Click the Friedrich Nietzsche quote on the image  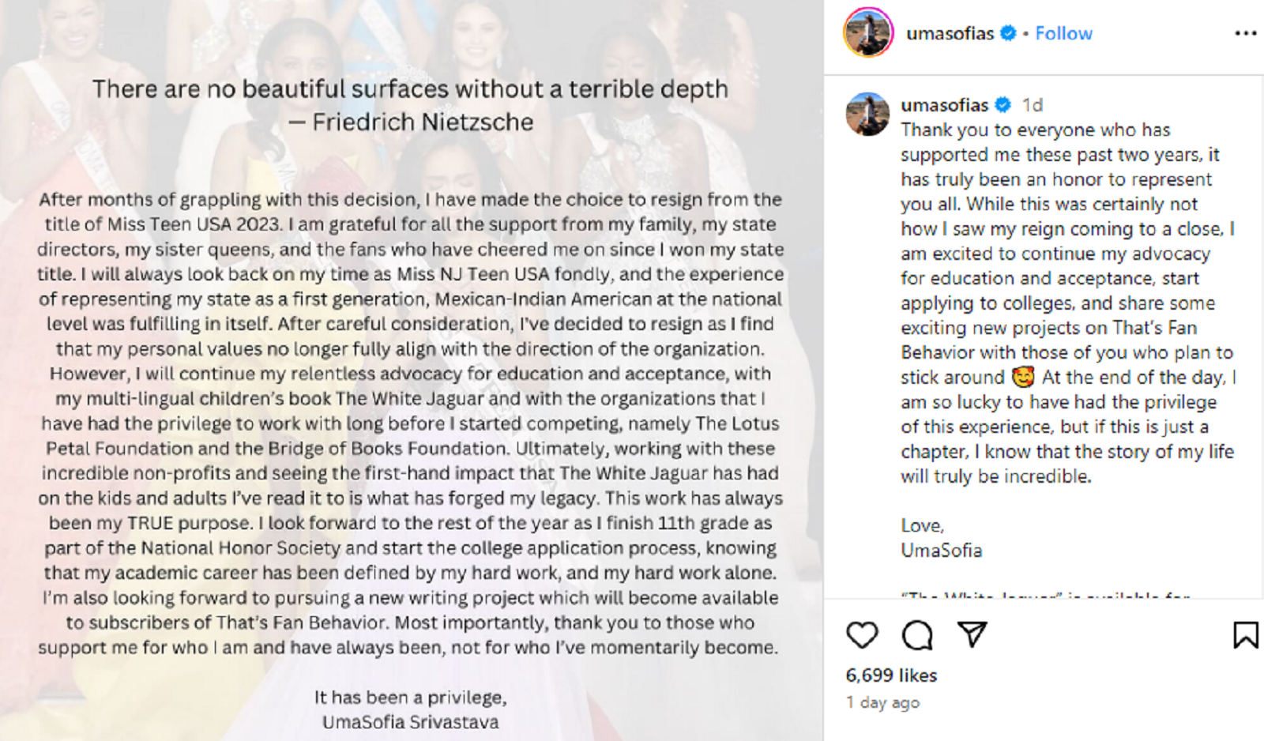coord(410,105)
